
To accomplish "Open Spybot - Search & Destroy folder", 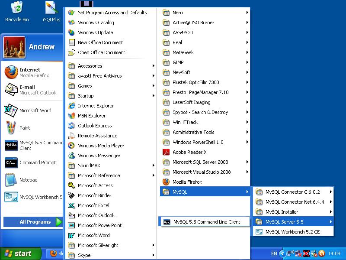I will coord(205,112).
